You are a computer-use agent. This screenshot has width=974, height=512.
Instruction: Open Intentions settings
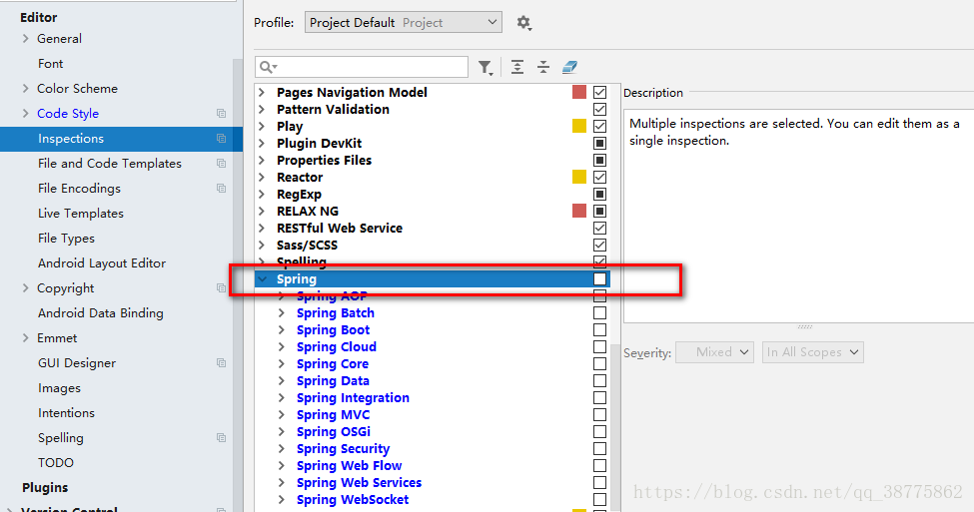tap(66, 413)
